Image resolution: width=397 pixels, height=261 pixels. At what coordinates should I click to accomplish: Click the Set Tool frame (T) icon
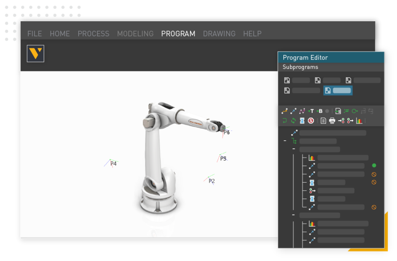[x=311, y=111]
